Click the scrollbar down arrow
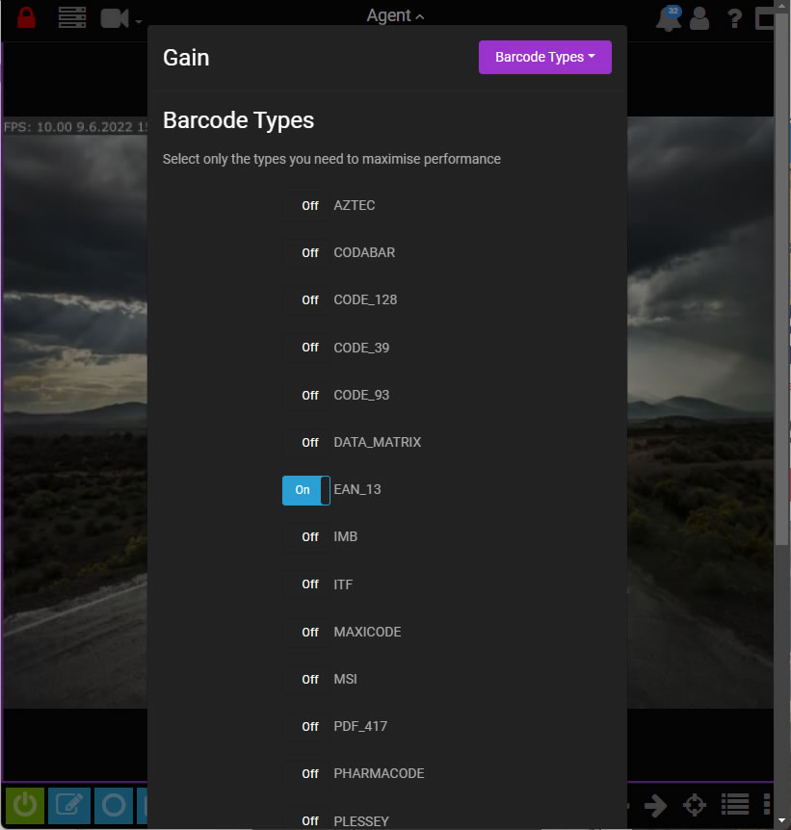This screenshot has width=791, height=830. (x=782, y=820)
